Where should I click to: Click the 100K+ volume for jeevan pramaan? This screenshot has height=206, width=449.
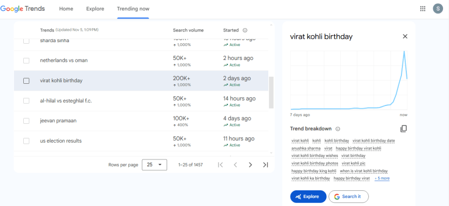181,118
